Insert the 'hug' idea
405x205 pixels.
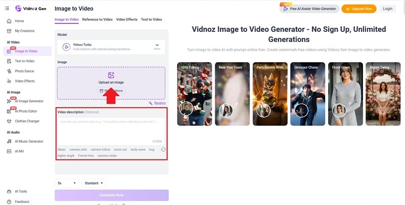(151, 149)
